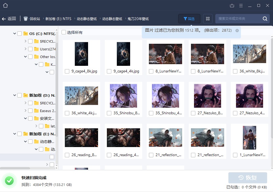Open the 21_reflection first thumbnail
This screenshot has width=273, height=192.
pyautogui.click(x=165, y=137)
